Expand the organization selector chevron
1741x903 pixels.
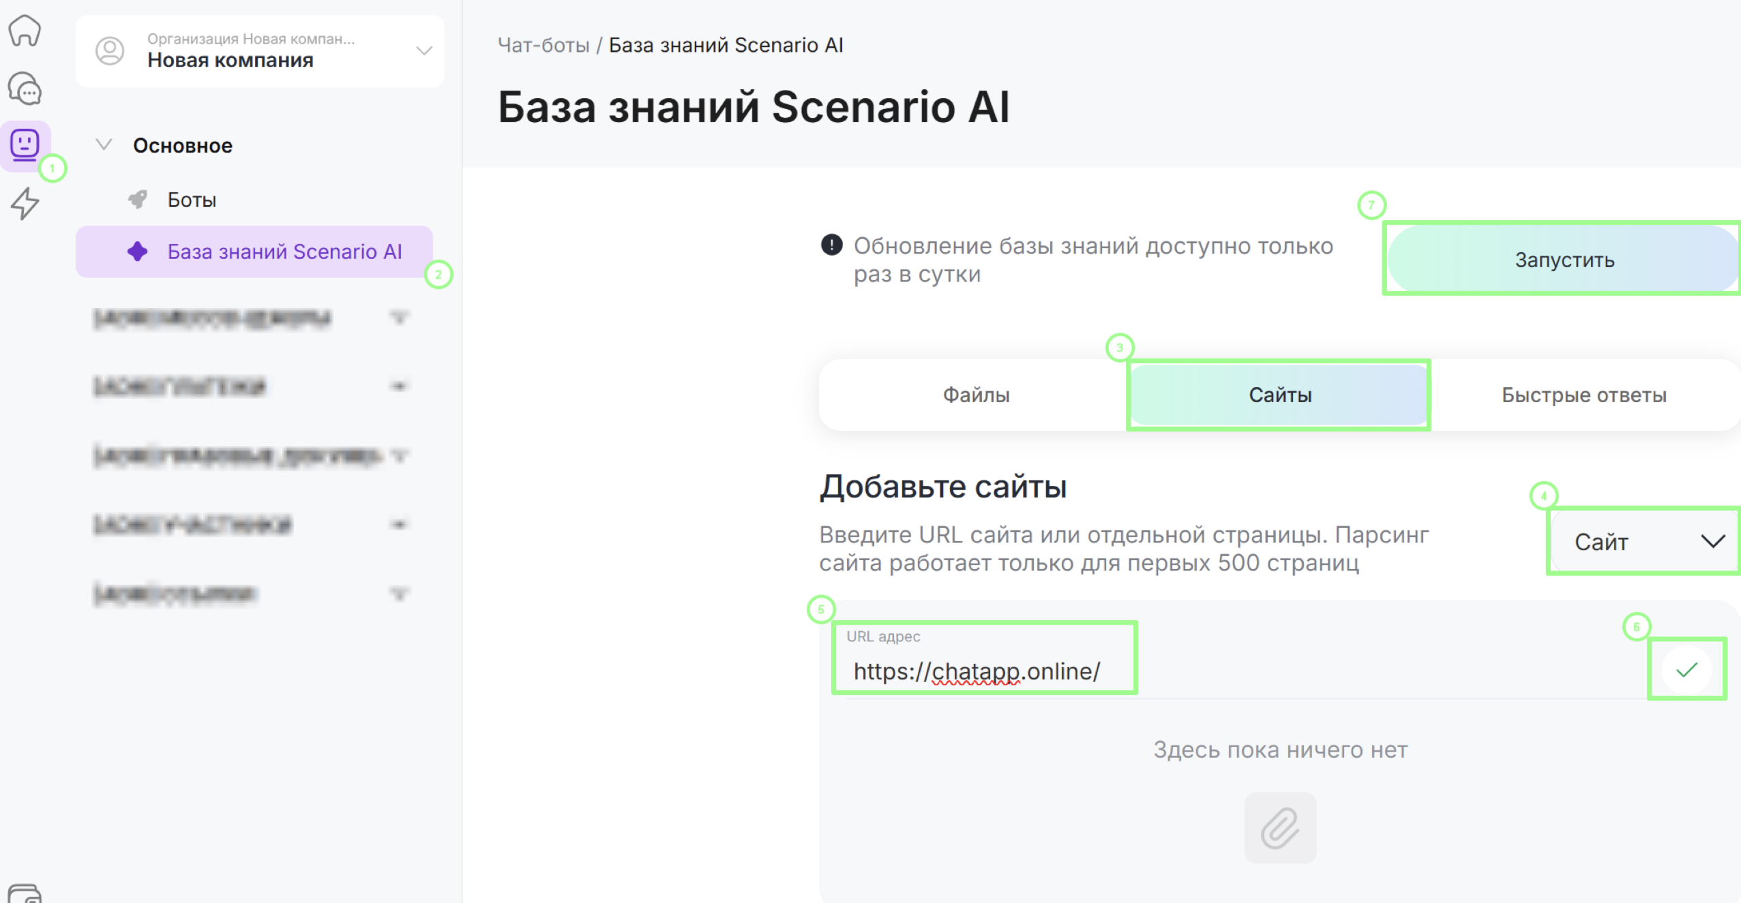coord(424,51)
